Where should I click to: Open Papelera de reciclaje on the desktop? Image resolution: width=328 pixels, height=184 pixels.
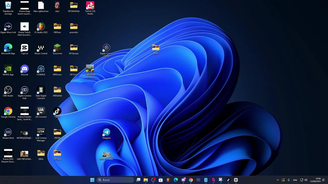pos(8,8)
